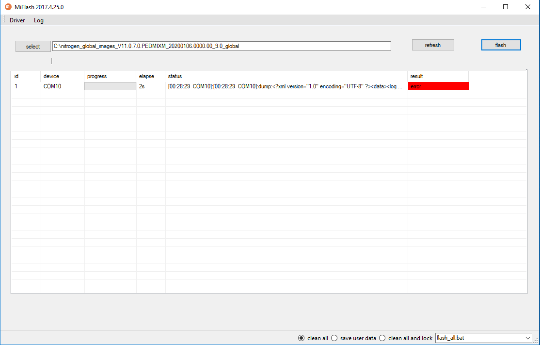
Task: Select the clean all radio option
Action: coord(313,338)
